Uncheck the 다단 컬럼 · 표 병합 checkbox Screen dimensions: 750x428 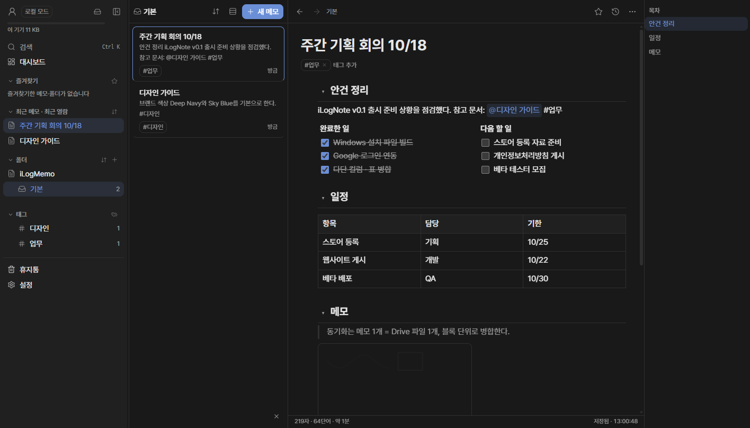pos(325,170)
